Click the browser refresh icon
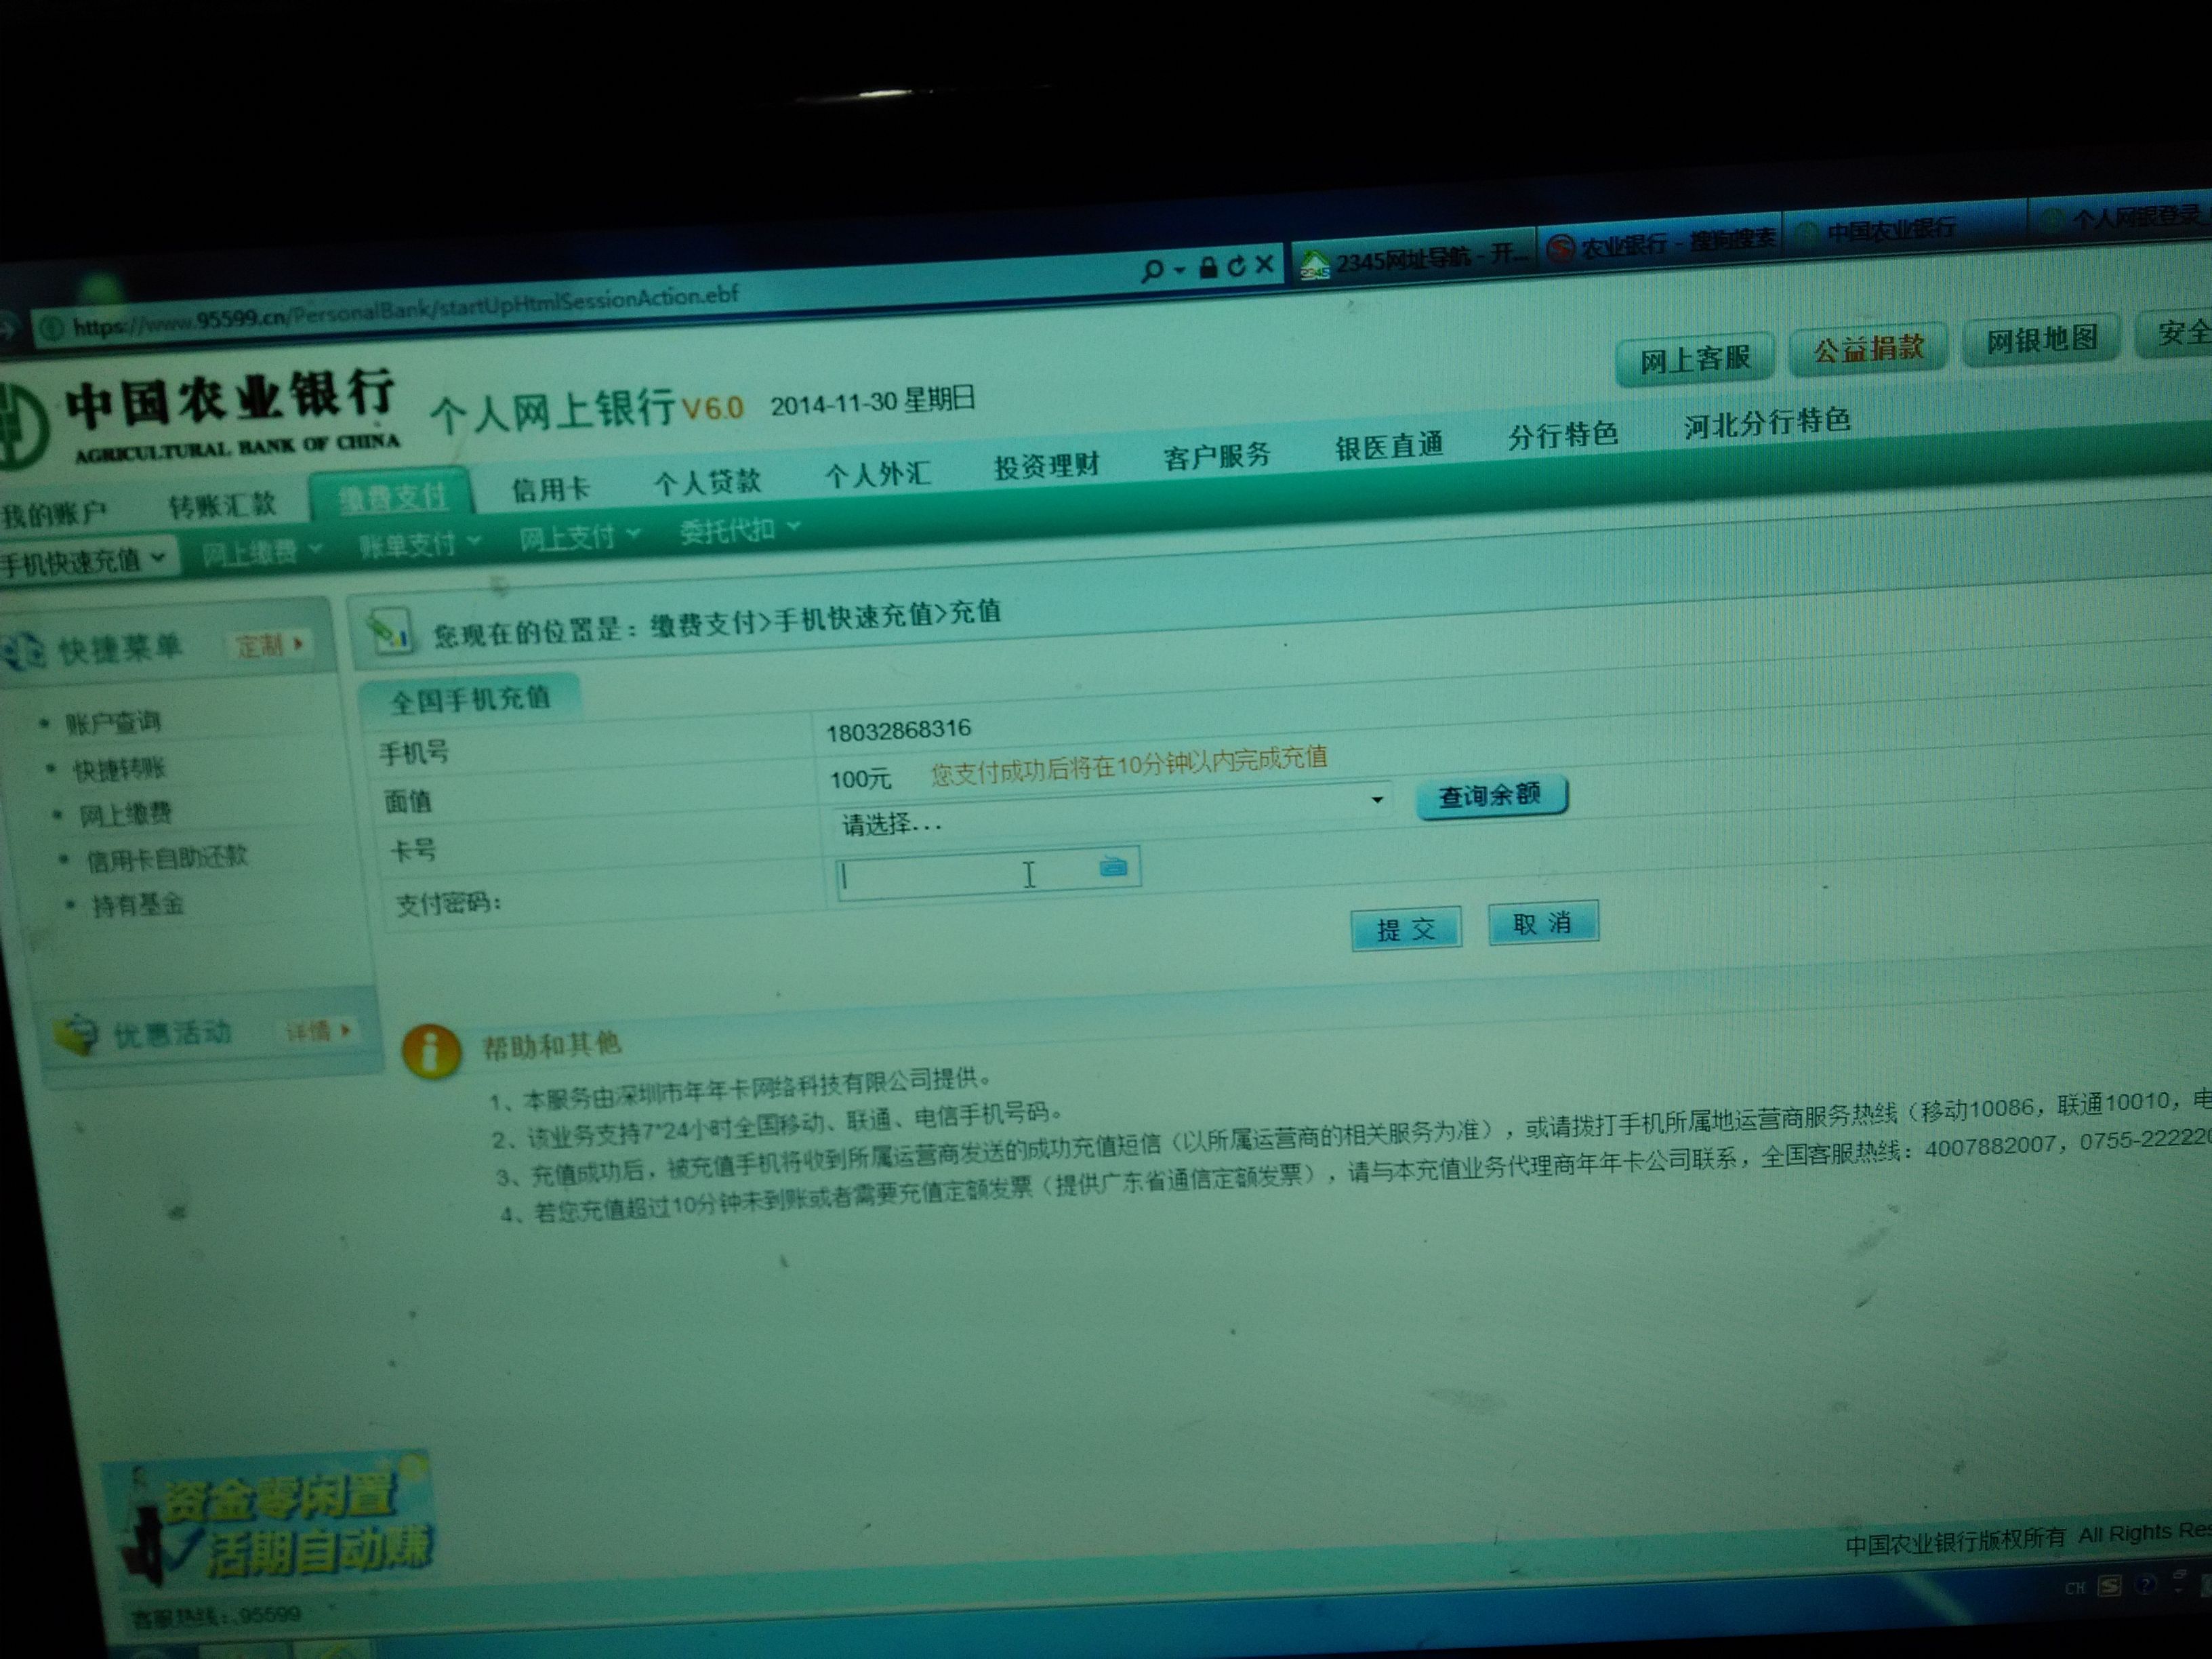This screenshot has height=1659, width=2212. click(x=1237, y=266)
